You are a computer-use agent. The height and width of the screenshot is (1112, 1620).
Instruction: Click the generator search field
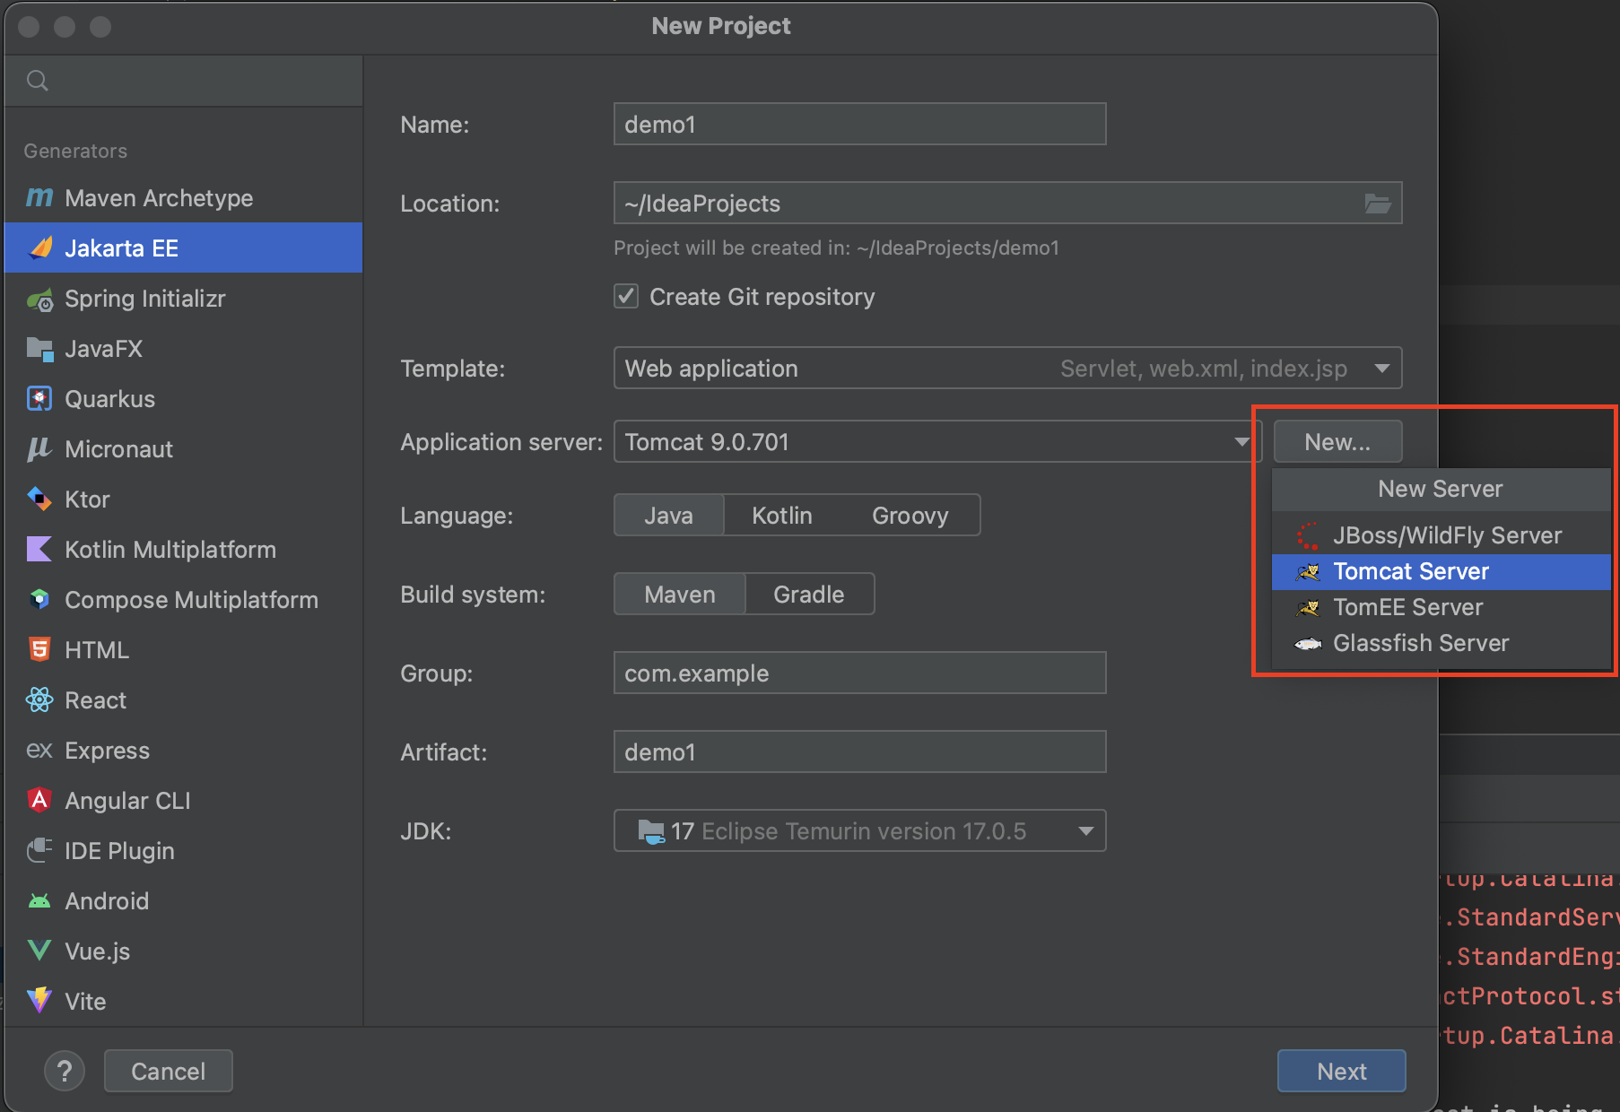point(184,81)
